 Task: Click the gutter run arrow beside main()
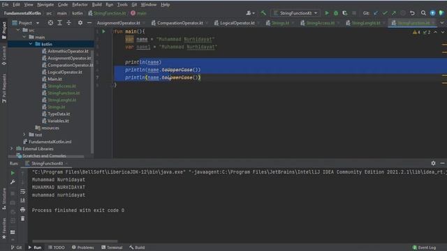(x=104, y=31)
